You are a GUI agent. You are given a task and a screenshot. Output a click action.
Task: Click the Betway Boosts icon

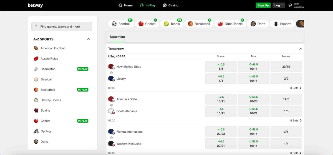(36, 100)
